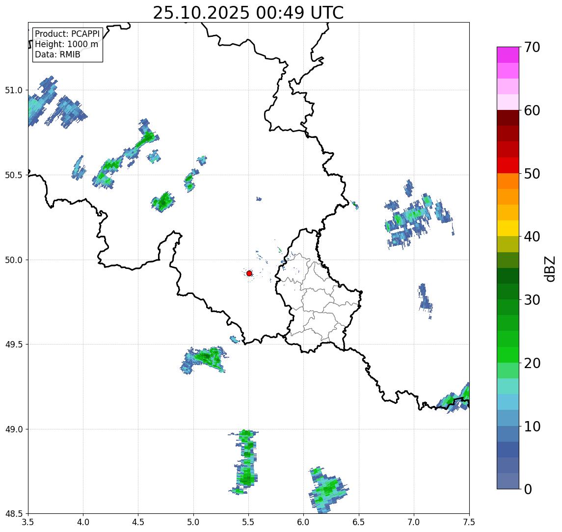This screenshot has height=532, width=562.
Task: Click the yellow colorbar segment above 40
Action: point(508,228)
